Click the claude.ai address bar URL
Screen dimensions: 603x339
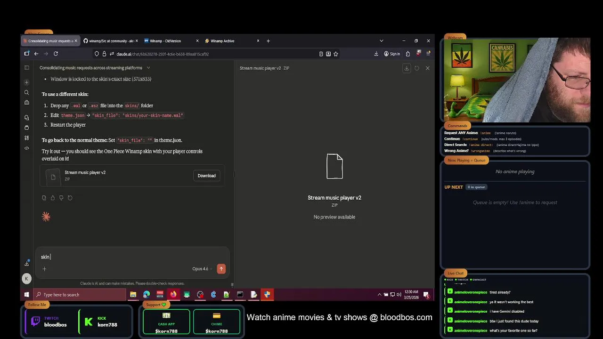163,54
